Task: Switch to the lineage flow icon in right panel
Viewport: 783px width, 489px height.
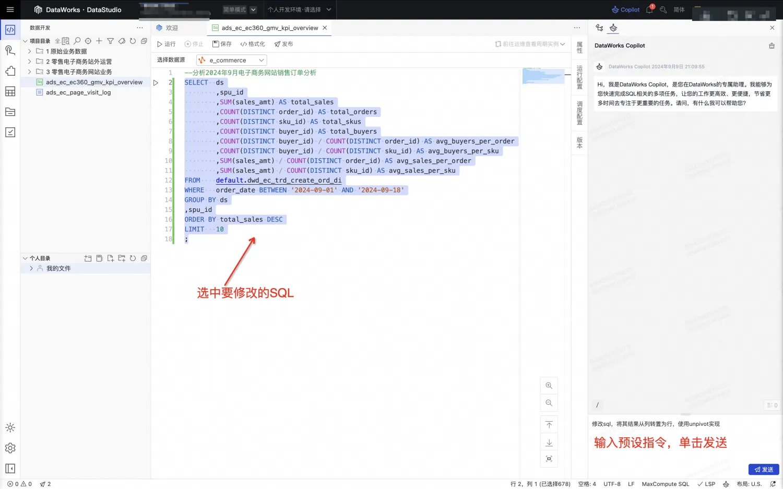Action: point(599,28)
